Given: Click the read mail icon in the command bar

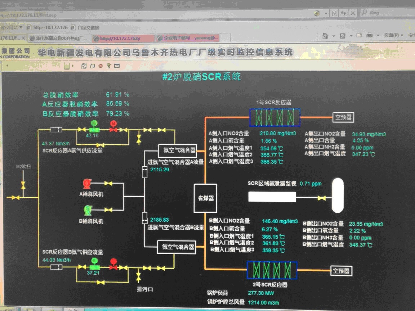Looking at the screenshot, I should 359,35.
